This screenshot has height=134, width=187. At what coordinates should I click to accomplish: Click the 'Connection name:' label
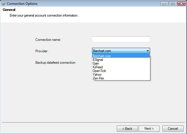tap(48, 40)
